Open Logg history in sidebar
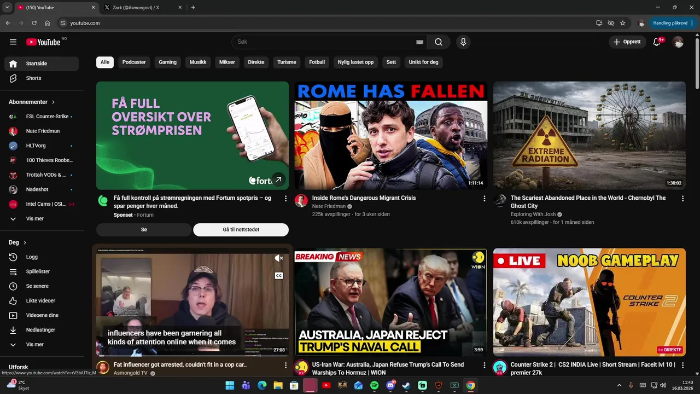 [x=42, y=257]
